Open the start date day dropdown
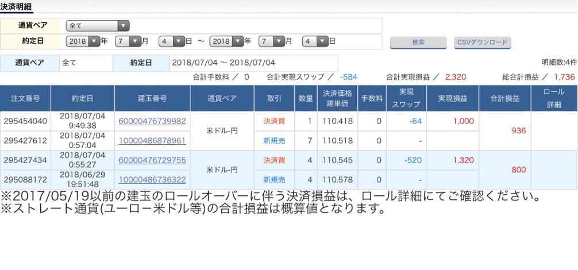 point(172,41)
